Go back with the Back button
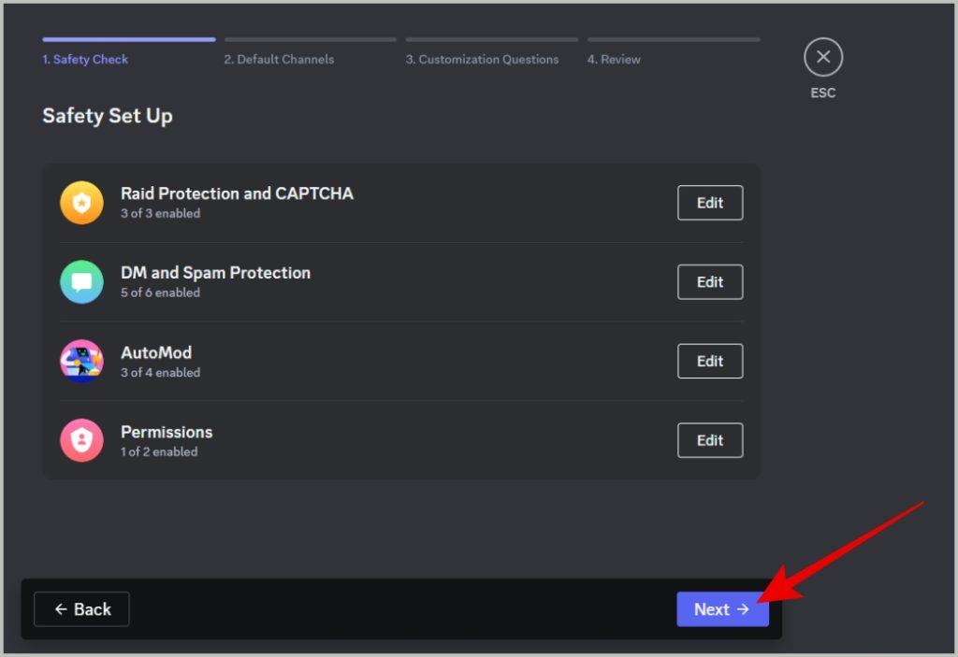958x657 pixels. (x=82, y=609)
